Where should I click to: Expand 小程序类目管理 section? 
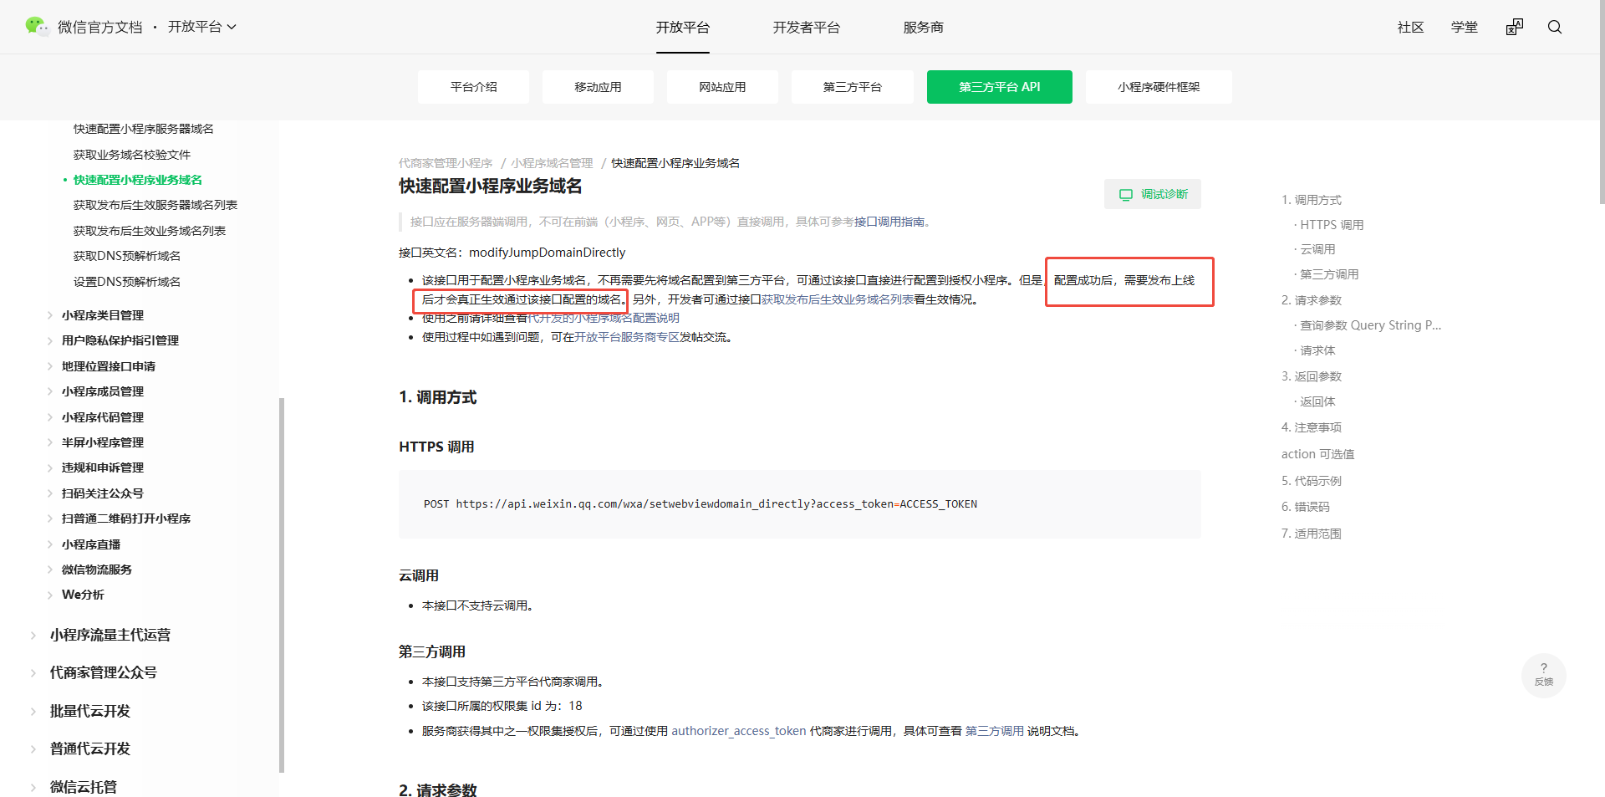point(103,315)
